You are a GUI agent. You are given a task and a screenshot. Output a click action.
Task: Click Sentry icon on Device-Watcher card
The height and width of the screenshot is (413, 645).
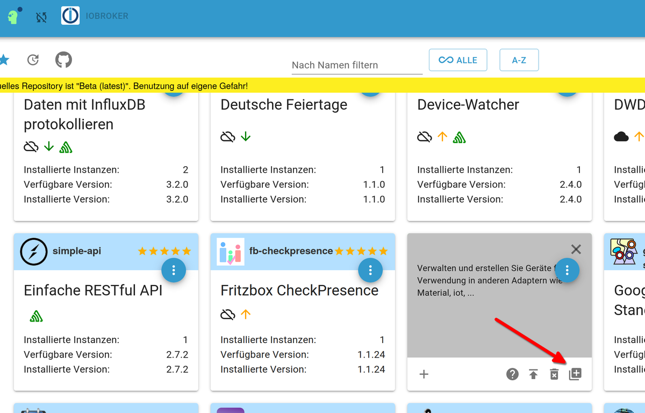[459, 137]
